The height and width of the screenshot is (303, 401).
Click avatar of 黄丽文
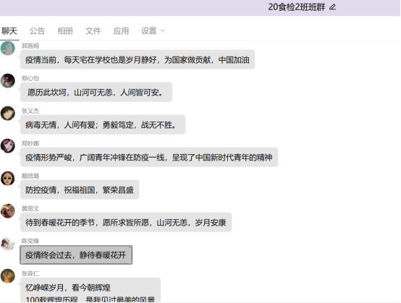pyautogui.click(x=8, y=210)
